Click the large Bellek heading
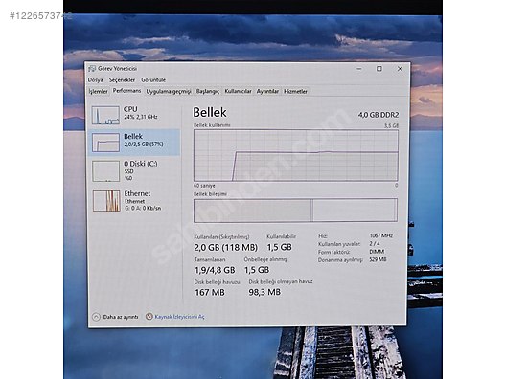The height and width of the screenshot is (379, 506). pyautogui.click(x=210, y=113)
